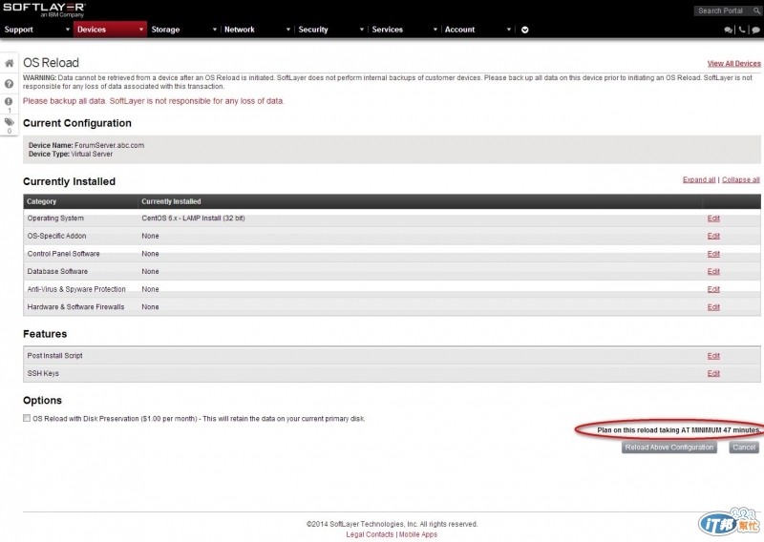Click the circular chevron menu icon

pos(524,30)
